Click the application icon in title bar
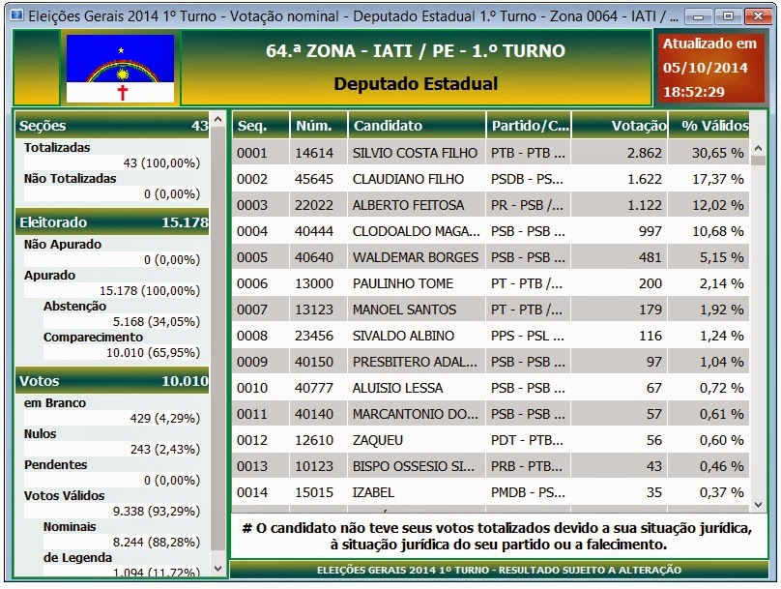This screenshot has width=781, height=589. [17, 15]
